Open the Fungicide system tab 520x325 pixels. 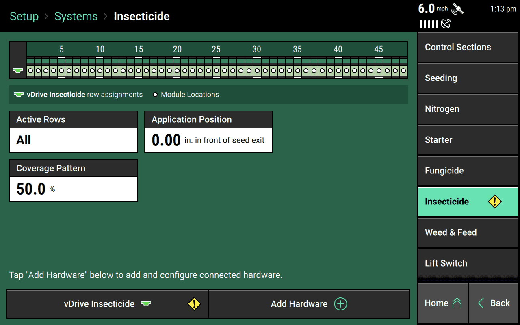[x=468, y=171]
